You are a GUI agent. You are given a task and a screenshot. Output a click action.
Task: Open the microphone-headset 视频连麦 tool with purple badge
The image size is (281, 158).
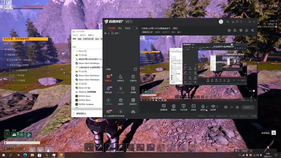[108, 90]
